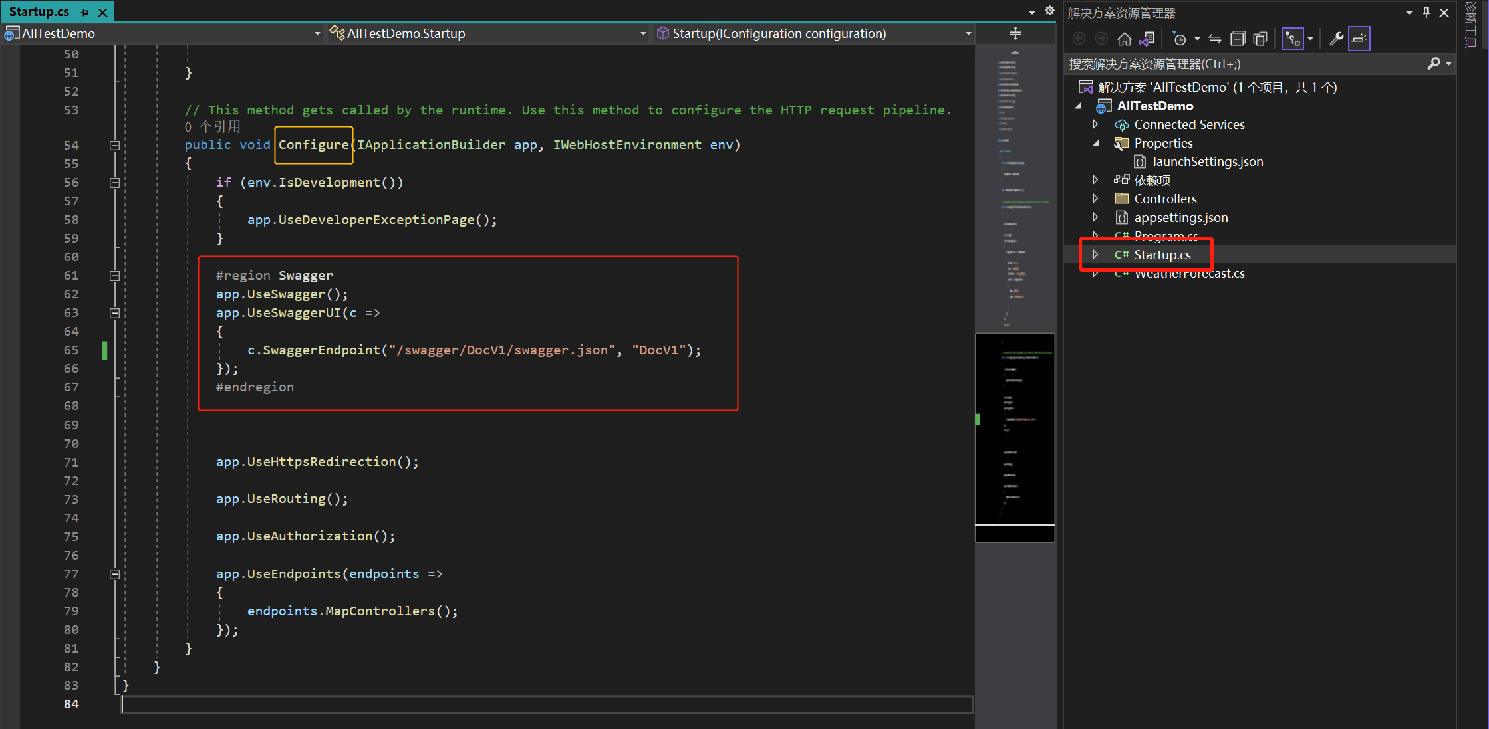Click the Back arrow in Solution Explorer
Image resolution: width=1489 pixels, height=729 pixels.
coord(1079,39)
